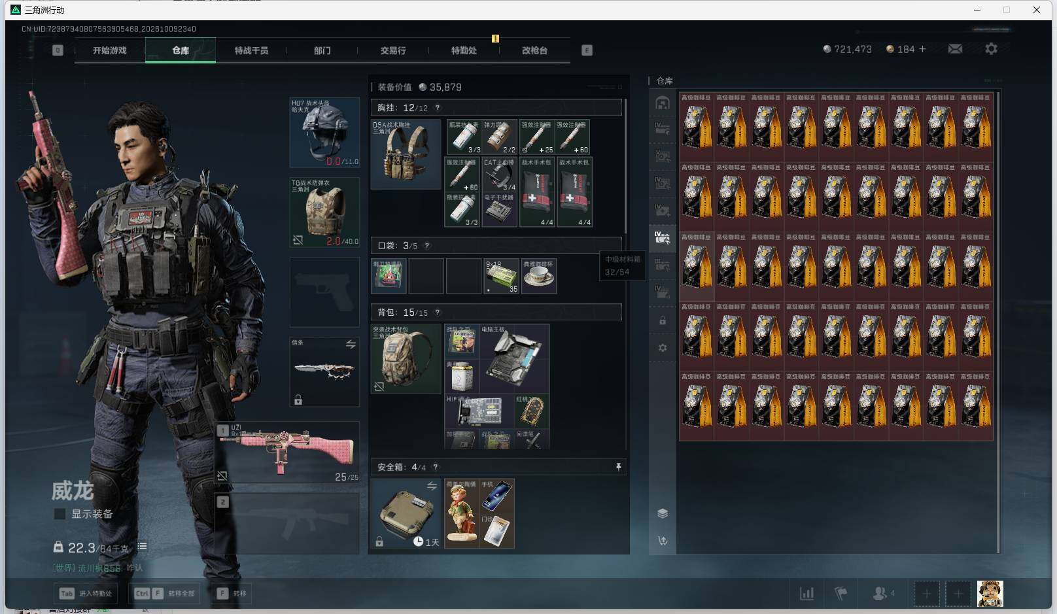Viewport: 1057px width, 614px height.
Task: Select the DSA战术胸挂 chest rig
Action: click(406, 154)
